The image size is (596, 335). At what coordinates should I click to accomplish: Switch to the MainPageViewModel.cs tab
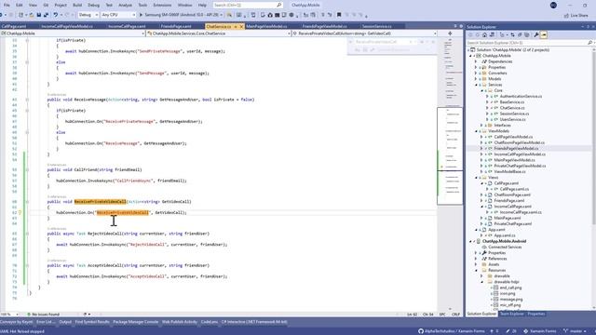pos(266,26)
